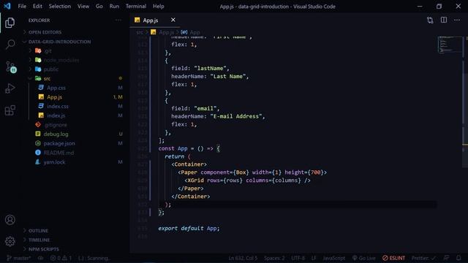Image resolution: width=468 pixels, height=263 pixels.
Task: Click the master branch status item
Action: point(18,258)
